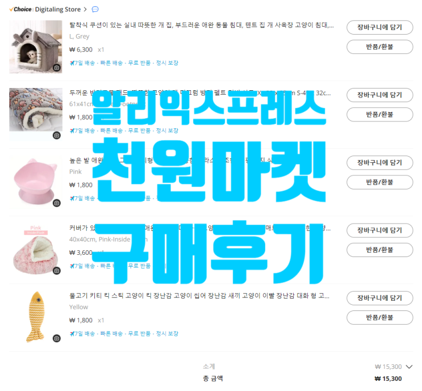
Task: Add the grey dog house to cart
Action: (380, 27)
